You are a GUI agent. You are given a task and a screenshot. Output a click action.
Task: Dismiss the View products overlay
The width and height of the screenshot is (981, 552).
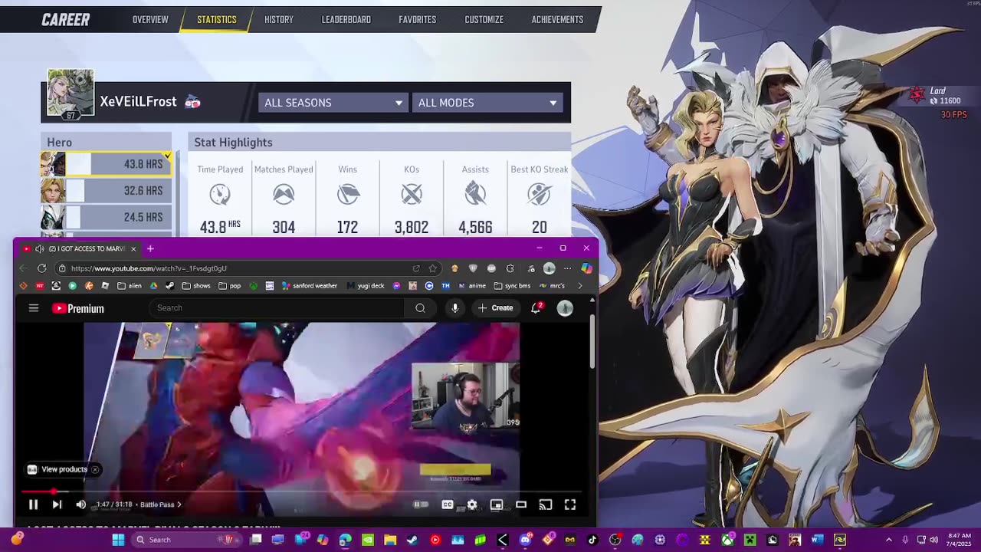pos(95,469)
